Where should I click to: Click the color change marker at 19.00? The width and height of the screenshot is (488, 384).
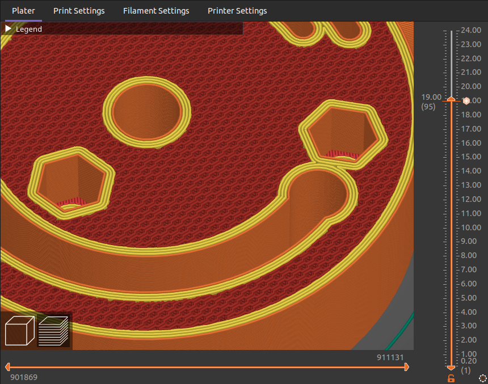pyautogui.click(x=466, y=101)
